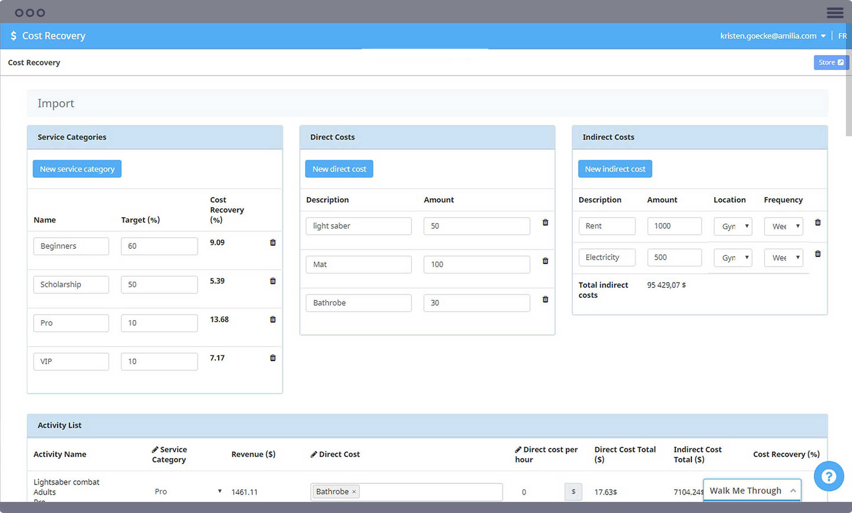The image size is (852, 513).
Task: Click the Mat amount field showing 100
Action: pos(477,265)
